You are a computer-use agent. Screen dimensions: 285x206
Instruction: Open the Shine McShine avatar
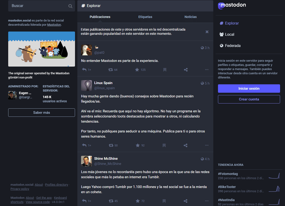click(86, 161)
